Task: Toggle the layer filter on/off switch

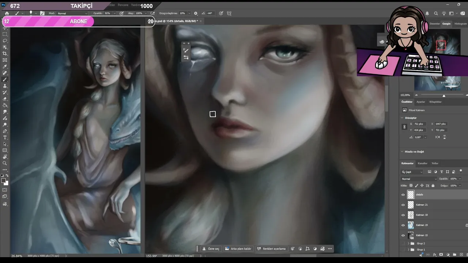Action: [x=461, y=171]
